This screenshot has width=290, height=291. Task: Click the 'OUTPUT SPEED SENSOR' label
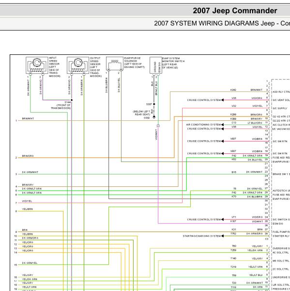click(95, 67)
